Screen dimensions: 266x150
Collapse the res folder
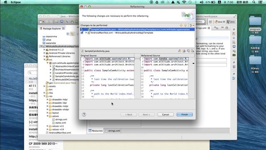point(44,96)
